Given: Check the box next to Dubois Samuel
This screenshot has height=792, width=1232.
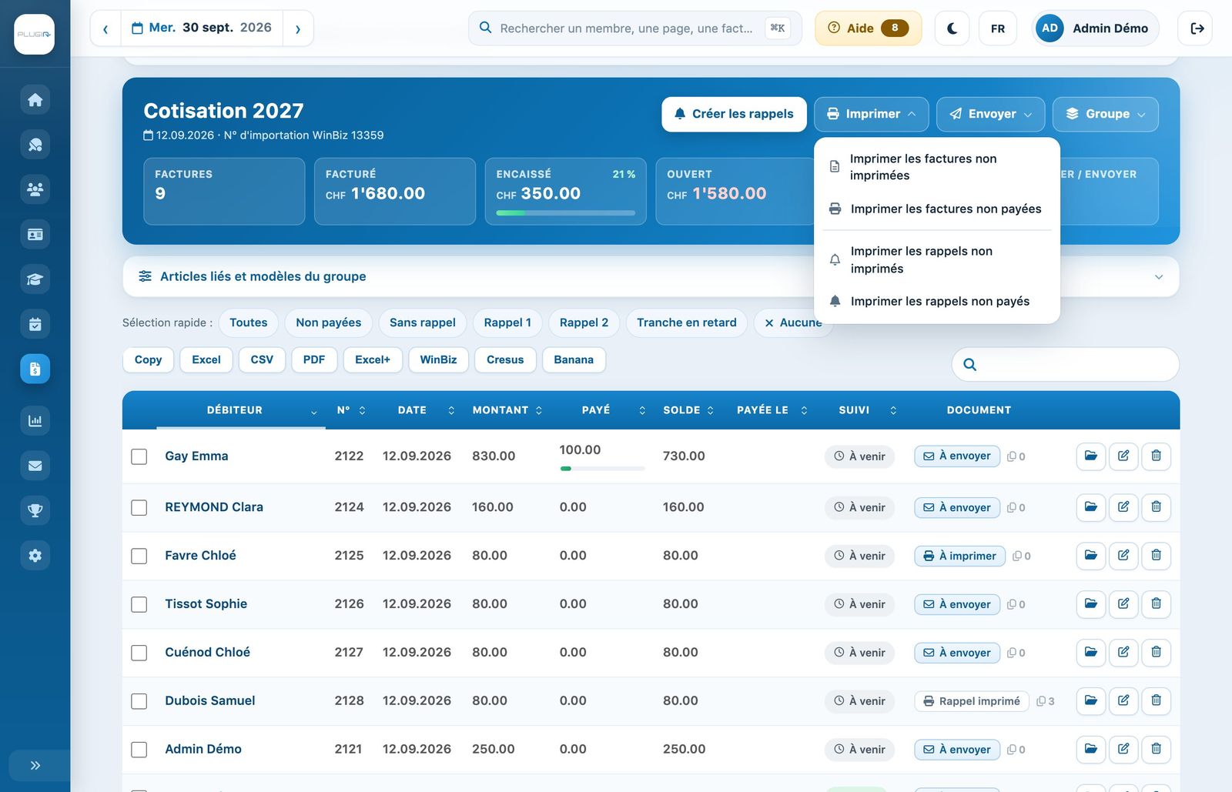Looking at the screenshot, I should pos(139,701).
